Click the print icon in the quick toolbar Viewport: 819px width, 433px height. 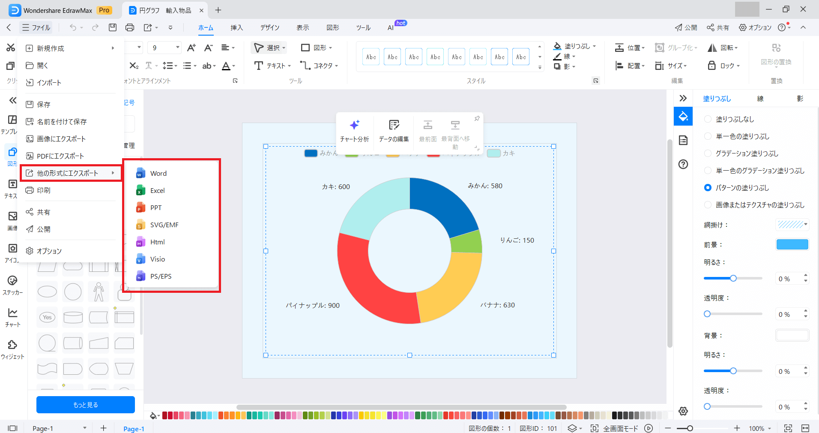click(130, 27)
